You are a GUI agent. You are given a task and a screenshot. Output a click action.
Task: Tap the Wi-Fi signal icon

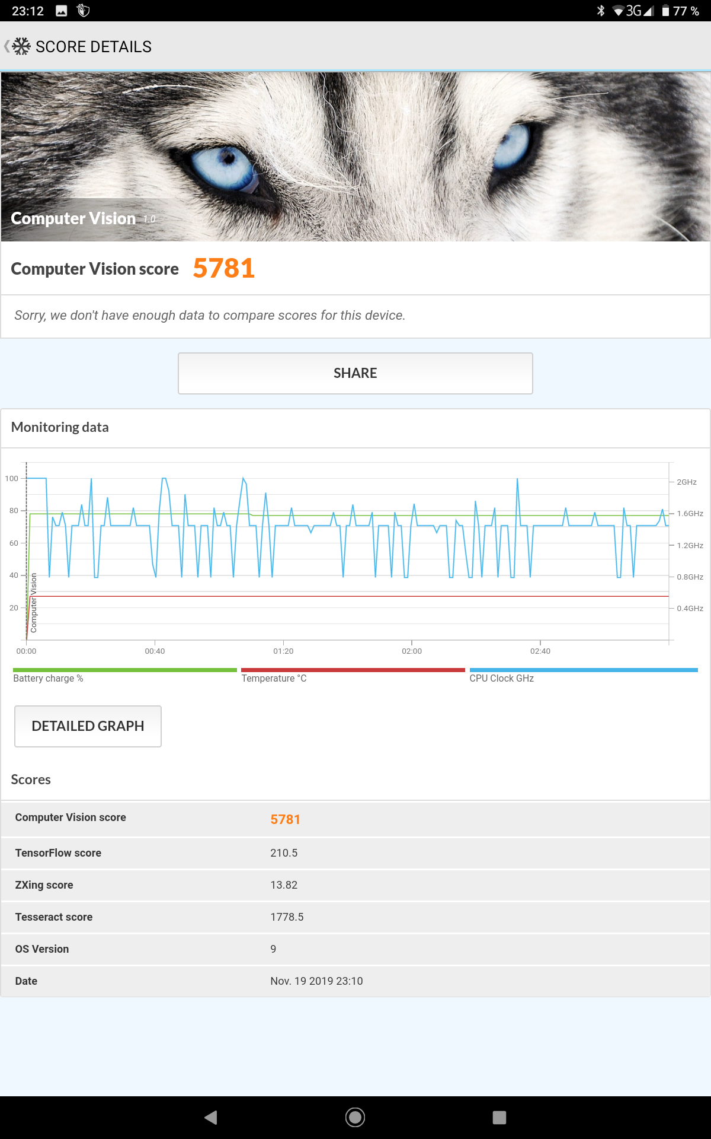pos(618,11)
